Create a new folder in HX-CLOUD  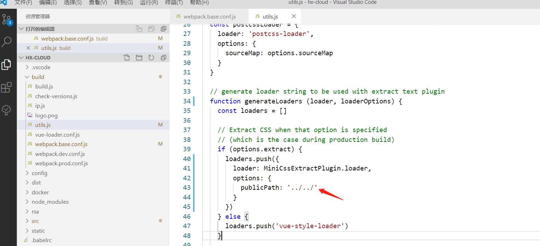coord(139,57)
